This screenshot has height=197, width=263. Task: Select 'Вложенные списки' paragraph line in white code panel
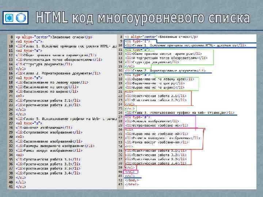tap(161, 37)
